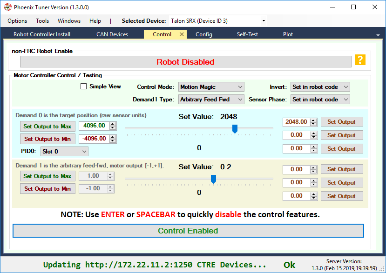This screenshot has height=273, width=386.
Task: Open the Tools menu
Action: [x=42, y=21]
